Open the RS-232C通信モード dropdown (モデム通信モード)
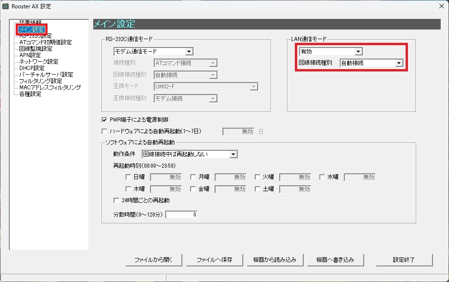The height and width of the screenshot is (282, 449). click(x=154, y=52)
